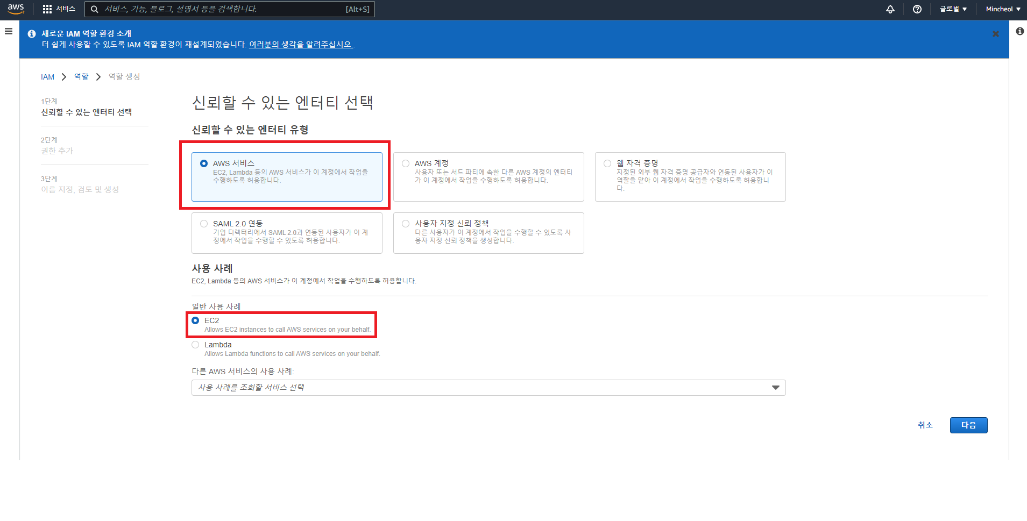Click the 사용 사례 heading
The width and height of the screenshot is (1027, 521).
pos(212,268)
